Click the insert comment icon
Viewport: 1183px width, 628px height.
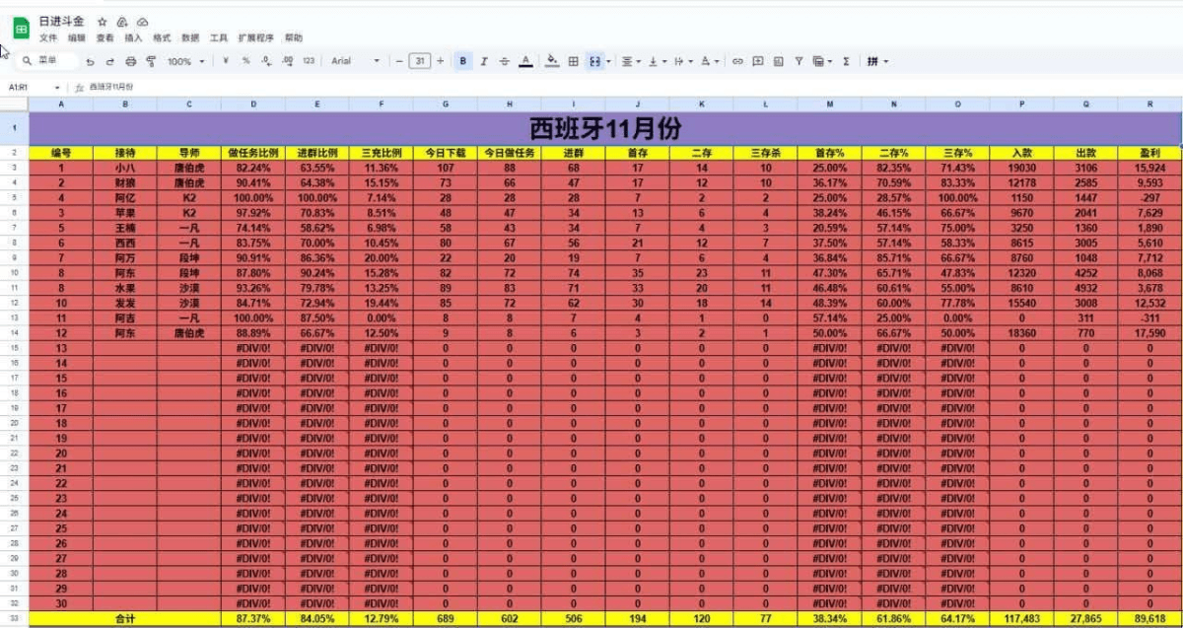[x=757, y=61]
